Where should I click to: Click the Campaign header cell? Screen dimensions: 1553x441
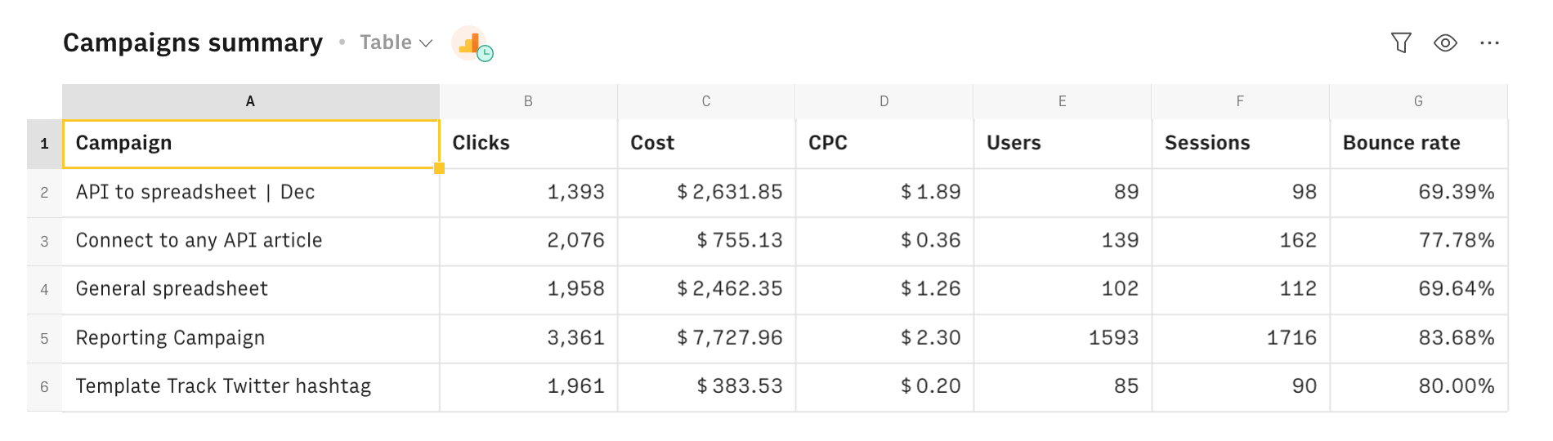250,144
